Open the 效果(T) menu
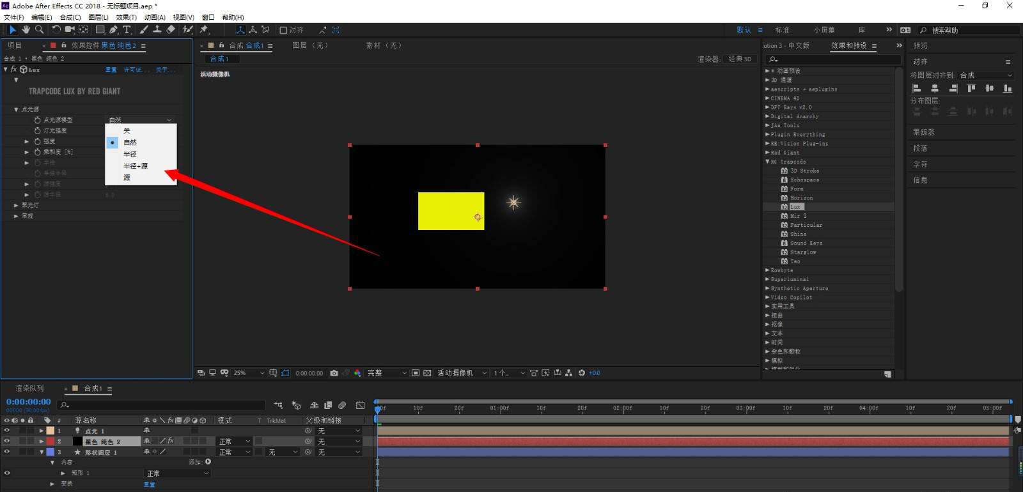 click(x=126, y=17)
